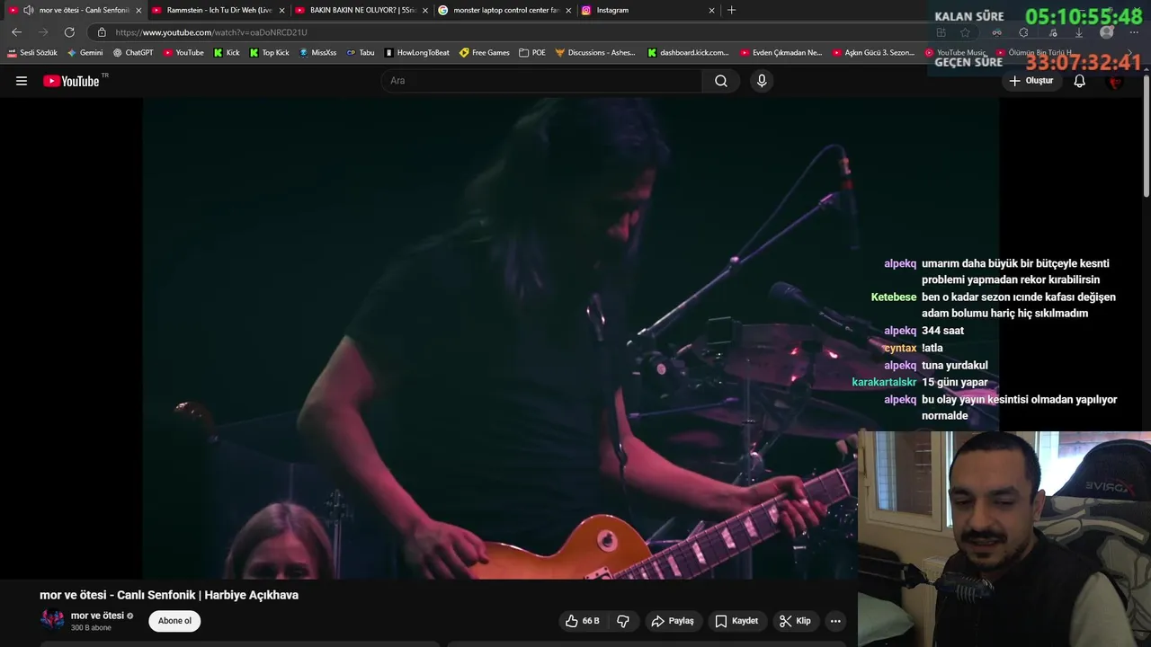This screenshot has width=1151, height=647.
Task: Expand the POE bookmarks folder
Action: (532, 53)
